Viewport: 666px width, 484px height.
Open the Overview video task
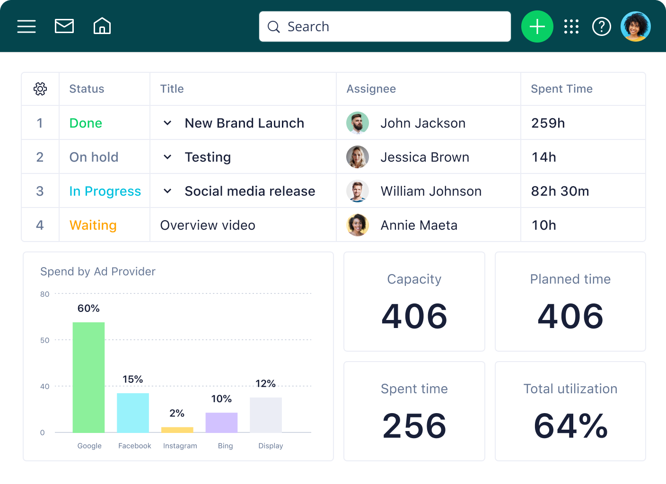coord(208,225)
